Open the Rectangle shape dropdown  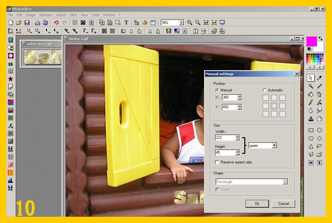[285, 182]
